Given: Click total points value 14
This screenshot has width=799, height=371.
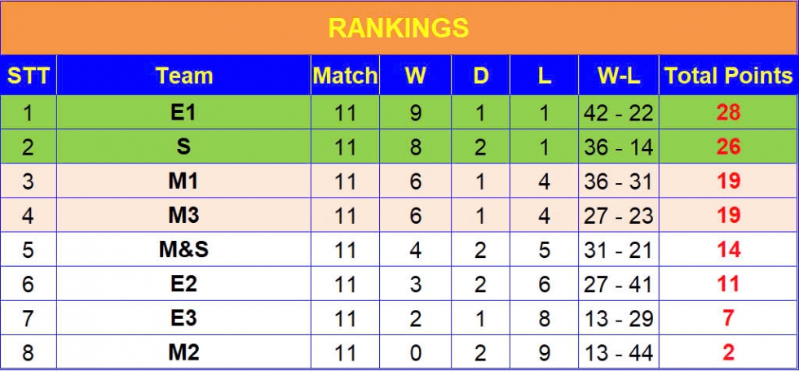Looking at the screenshot, I should tap(728, 249).
